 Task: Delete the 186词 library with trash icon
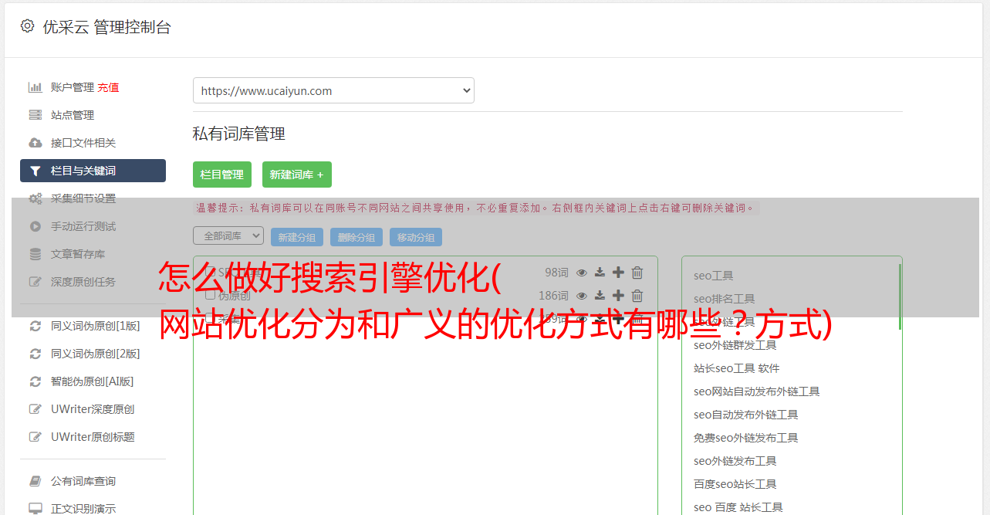(x=637, y=296)
